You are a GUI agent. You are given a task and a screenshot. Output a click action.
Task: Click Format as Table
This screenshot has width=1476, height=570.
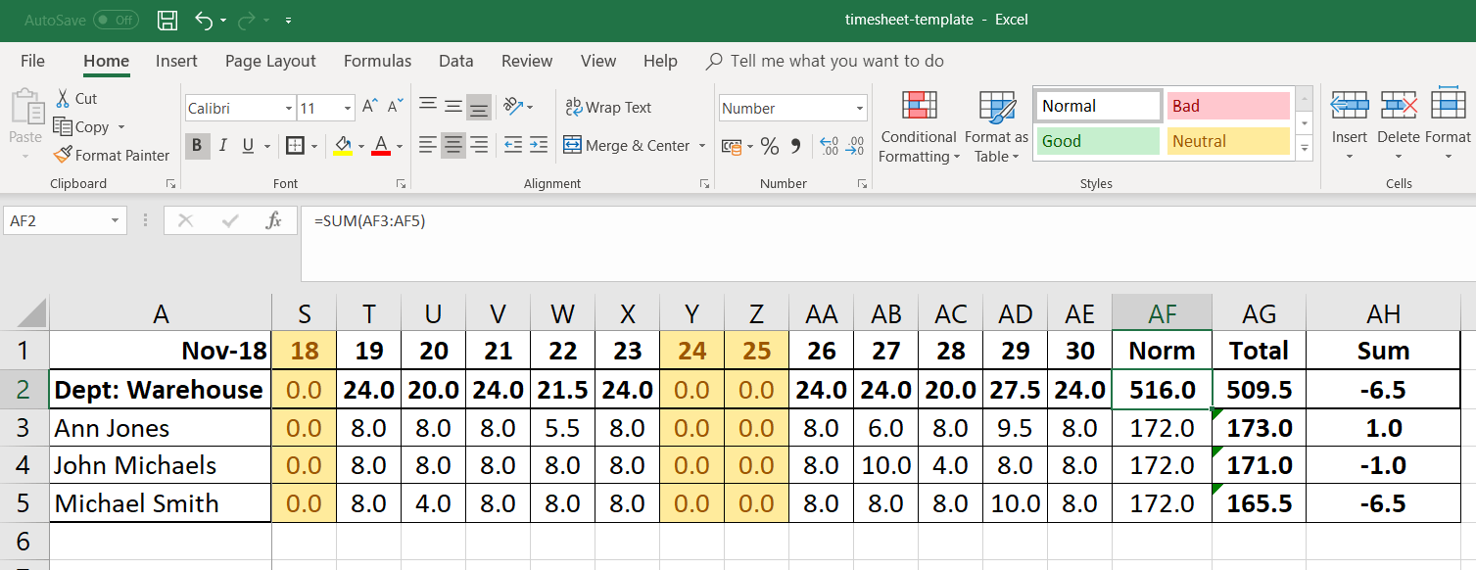[995, 128]
